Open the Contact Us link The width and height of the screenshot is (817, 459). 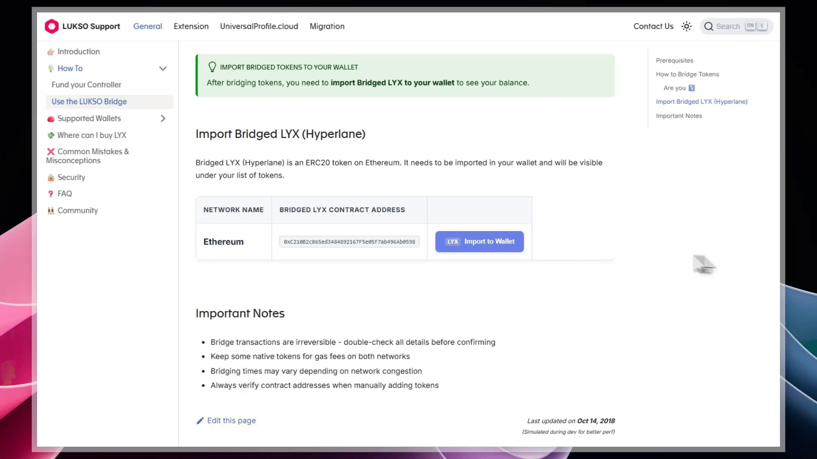653,26
